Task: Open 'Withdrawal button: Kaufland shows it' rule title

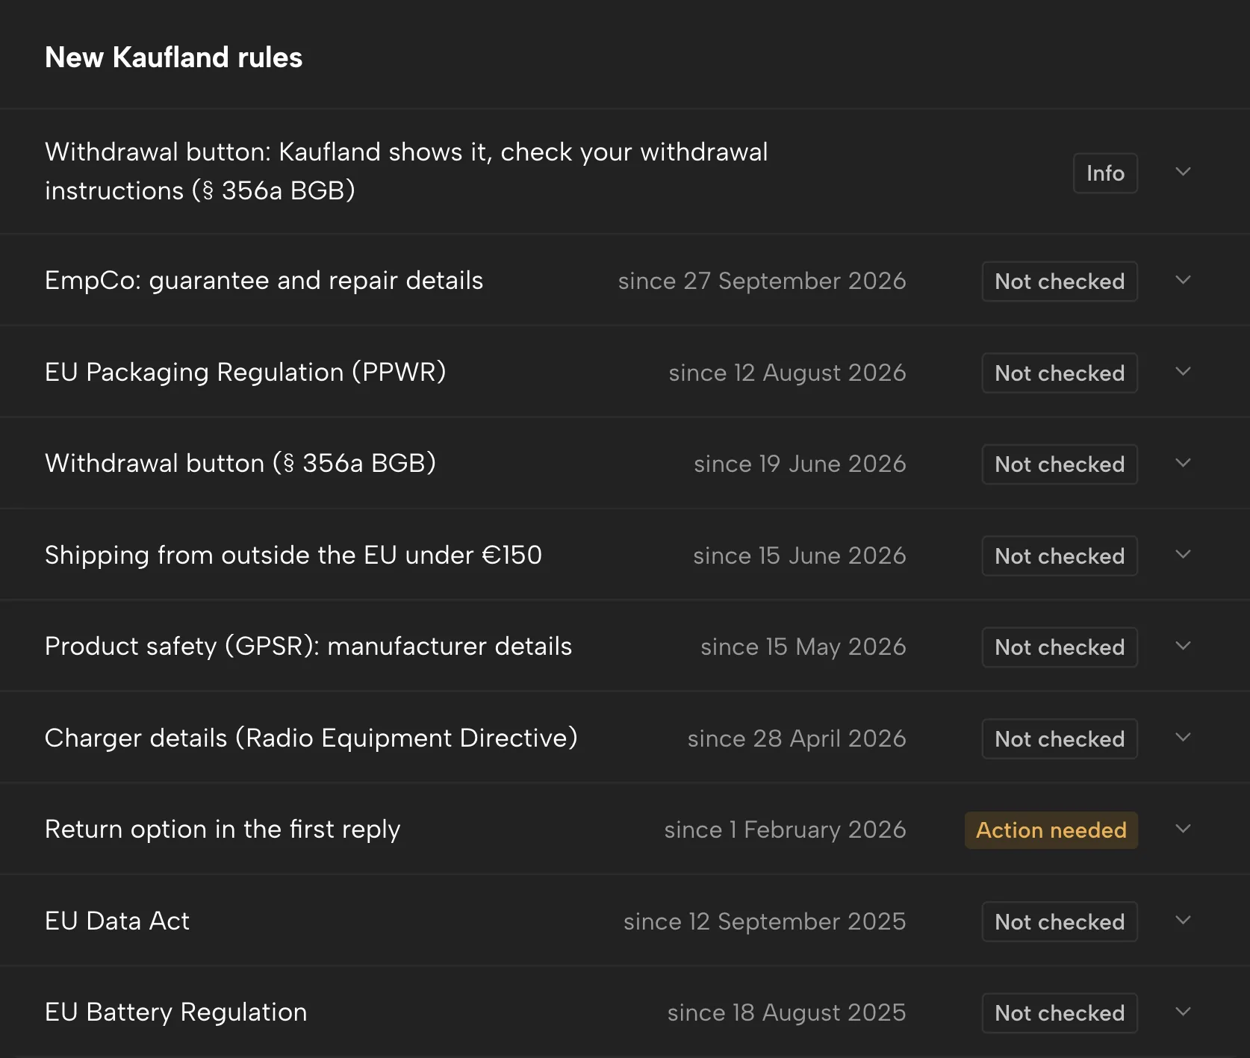Action: pos(406,171)
